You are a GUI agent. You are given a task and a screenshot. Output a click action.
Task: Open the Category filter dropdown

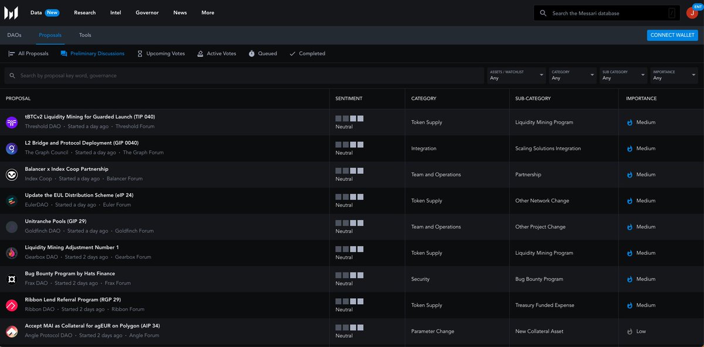[572, 75]
